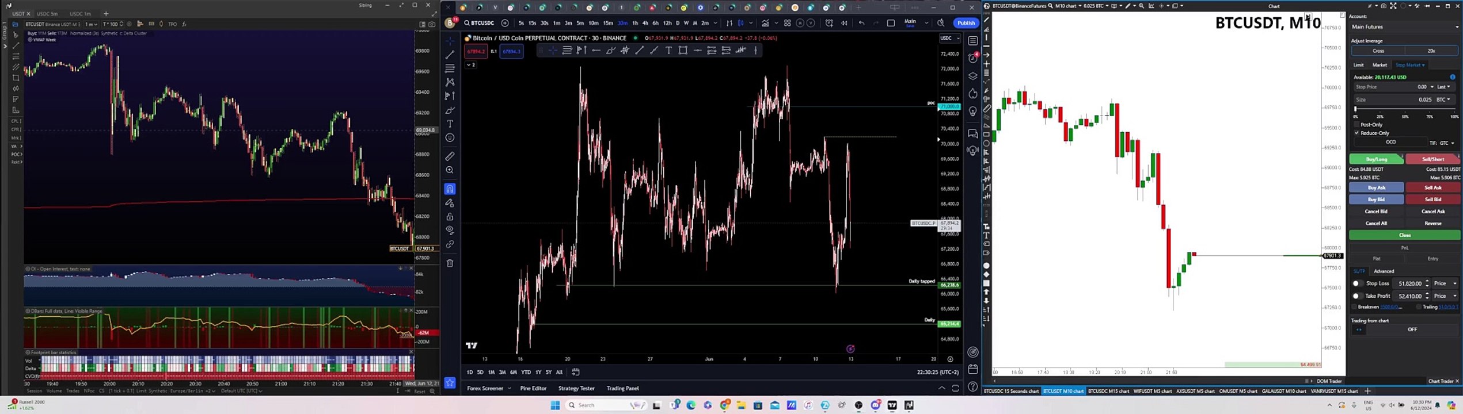Select the rectangle tool in floating toolbar

683,51
